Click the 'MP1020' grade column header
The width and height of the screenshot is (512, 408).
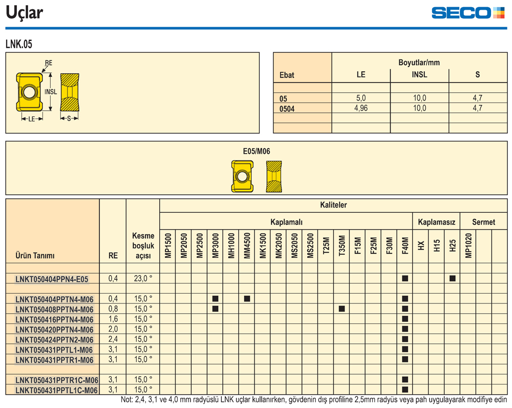[x=468, y=246]
